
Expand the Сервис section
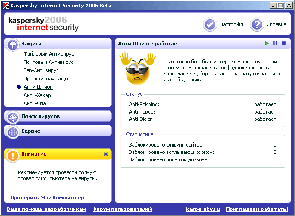58,131
